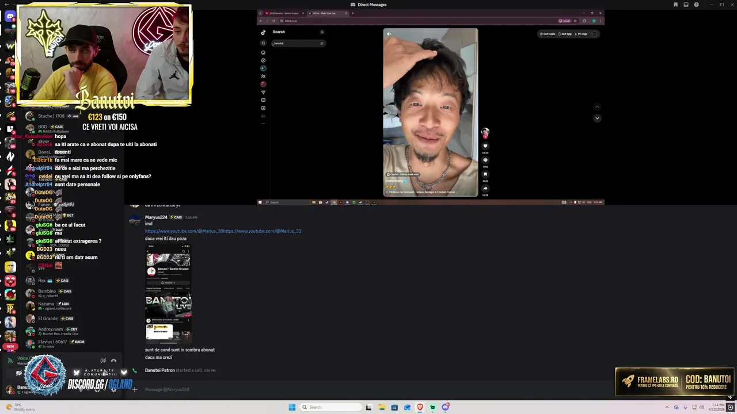Go to the previous TikTok video with the up arrow
This screenshot has height=414, width=737.
597,106
